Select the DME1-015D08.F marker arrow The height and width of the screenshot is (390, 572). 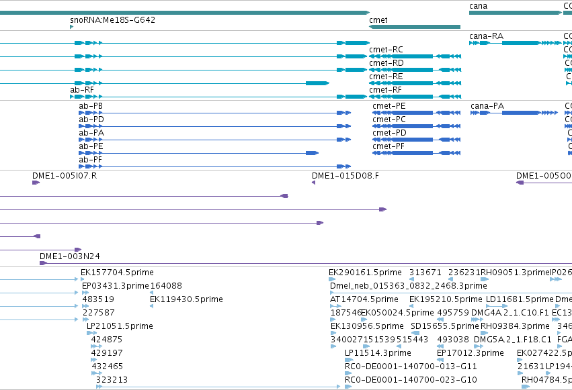point(313,183)
